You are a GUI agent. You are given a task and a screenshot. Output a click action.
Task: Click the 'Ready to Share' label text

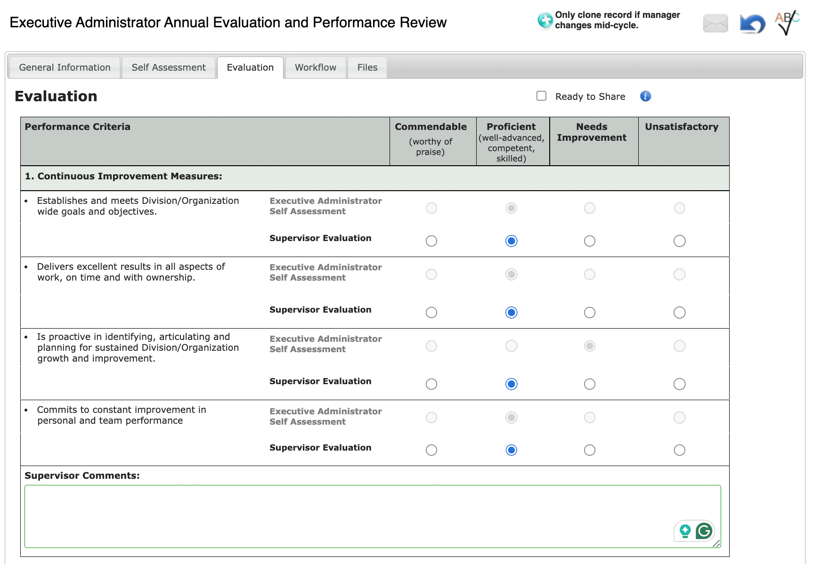coord(590,97)
